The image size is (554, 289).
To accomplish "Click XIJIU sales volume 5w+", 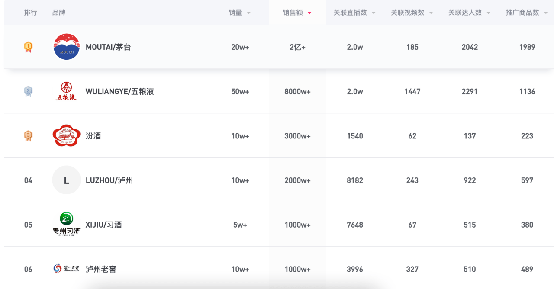I will [x=240, y=225].
